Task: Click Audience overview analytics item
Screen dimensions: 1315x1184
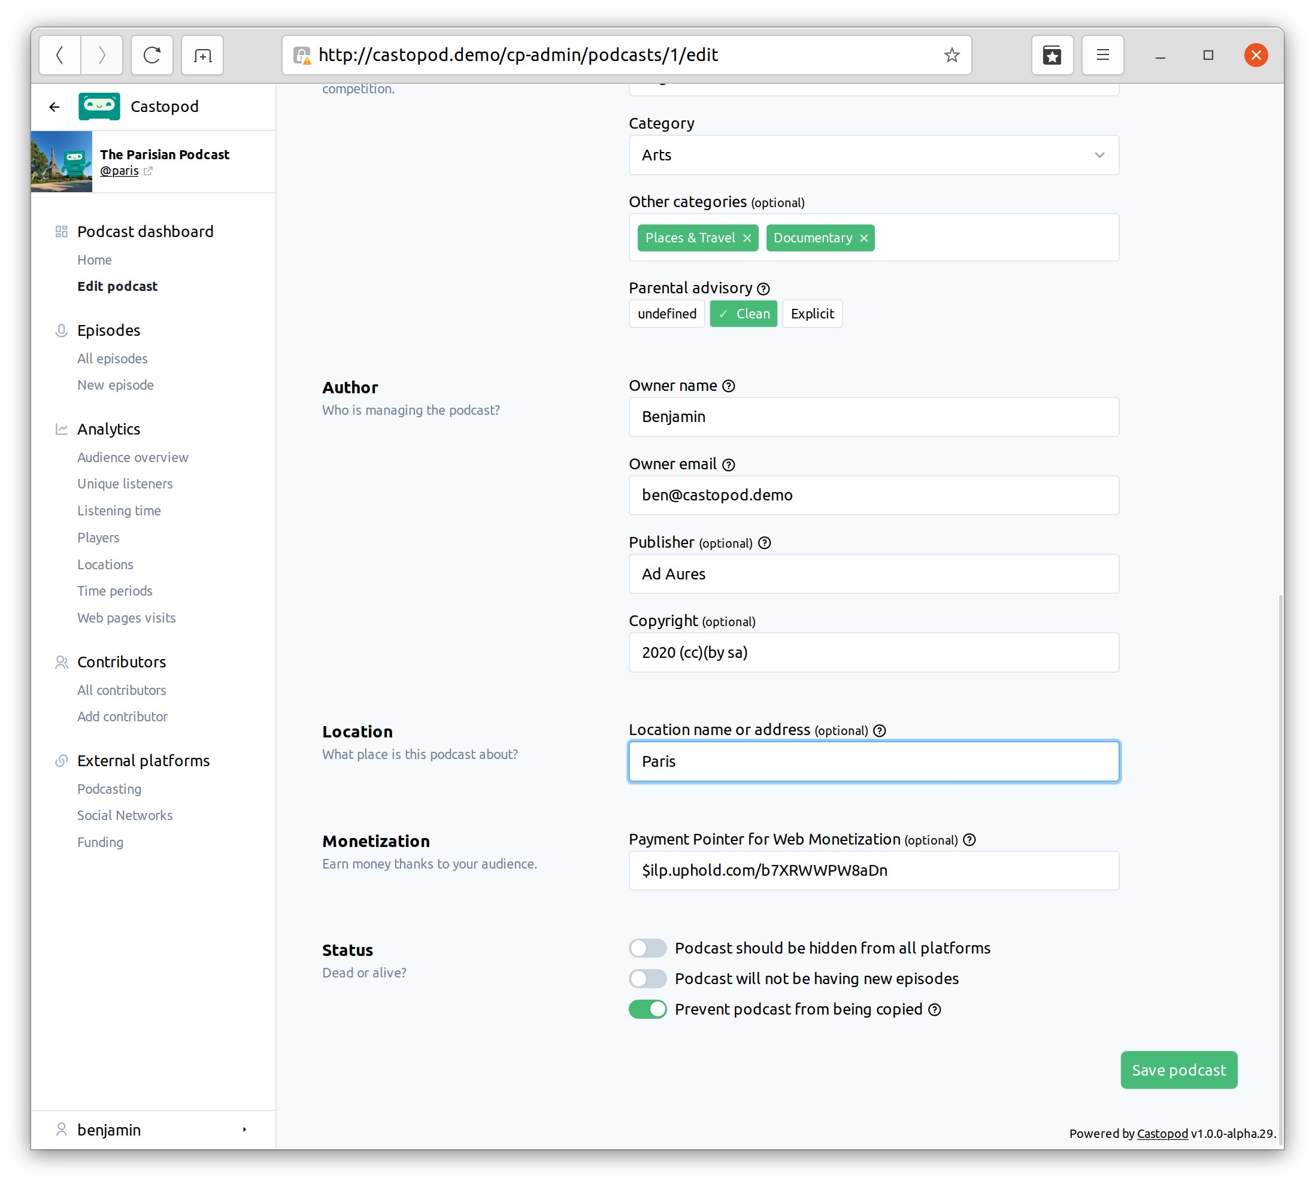Action: 133,456
